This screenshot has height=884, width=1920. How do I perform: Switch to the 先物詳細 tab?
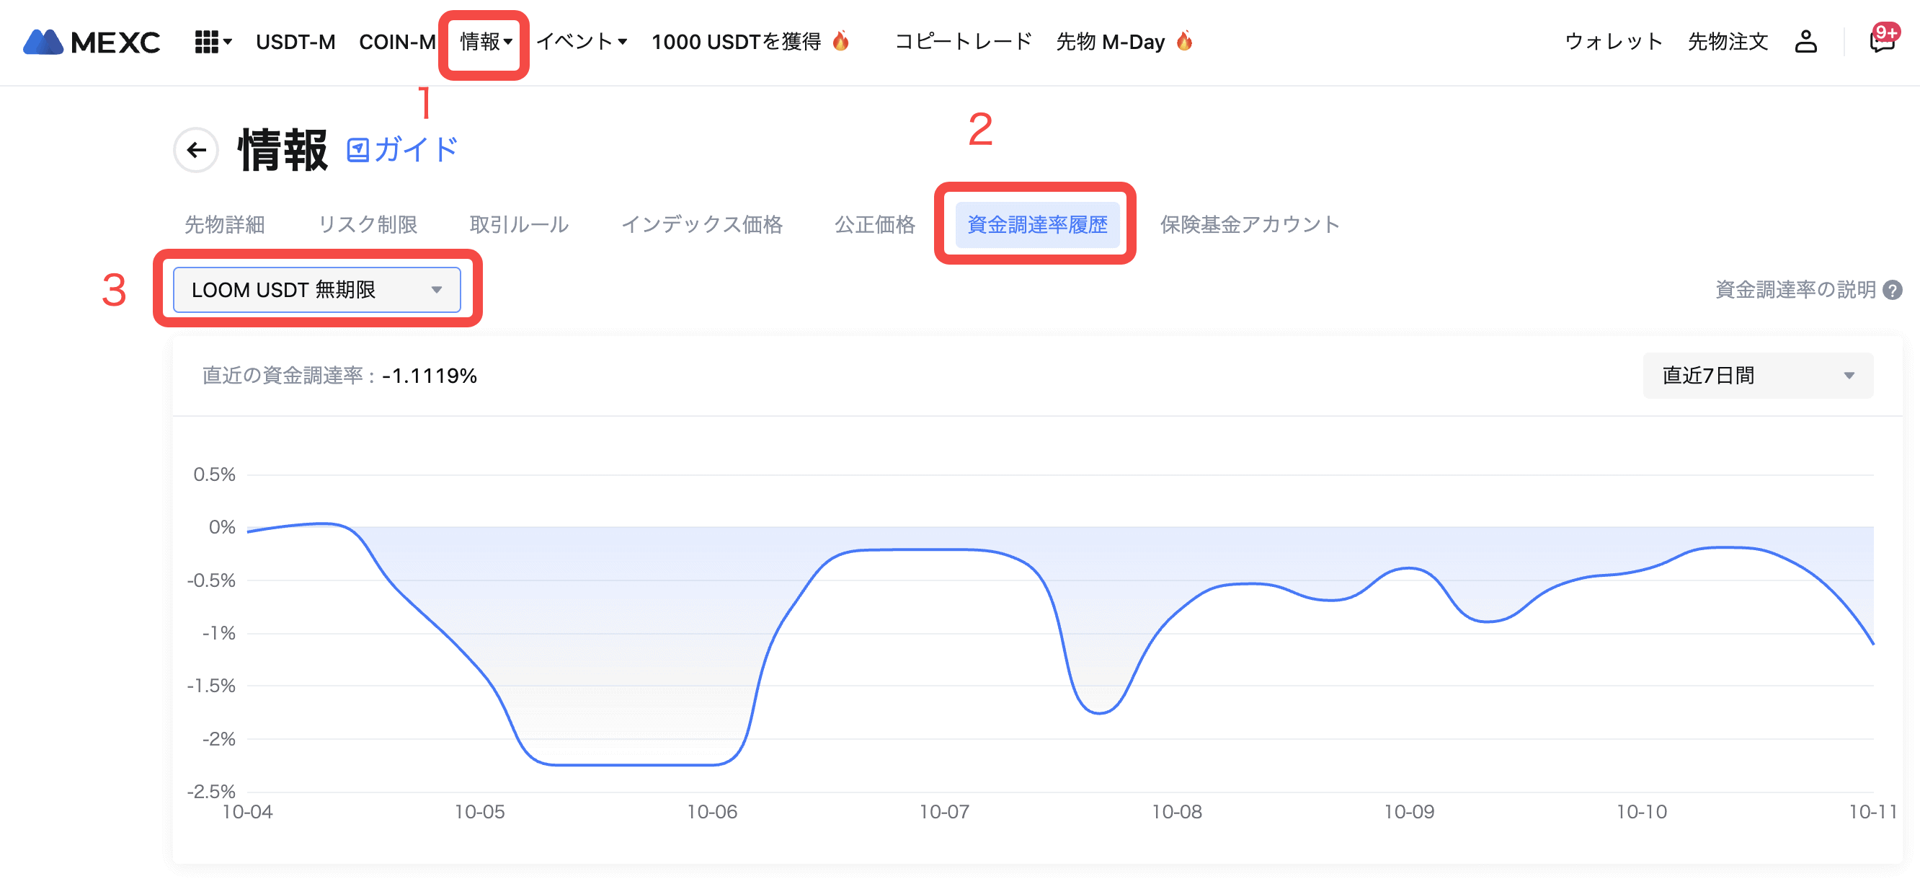pos(224,224)
